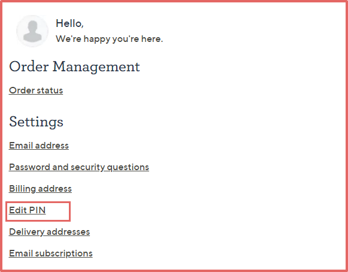Click the highlighted Edit PIN option

pyautogui.click(x=28, y=210)
